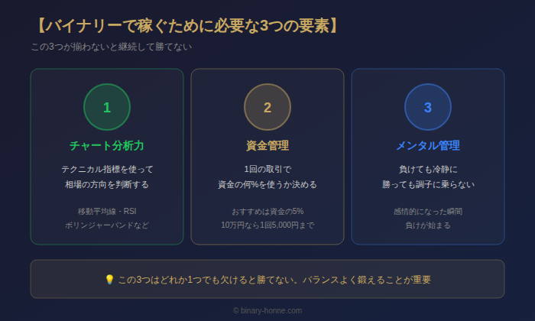535x321 pixels.
Task: Click the text テクニカル指標を使って
Action: [x=107, y=169]
